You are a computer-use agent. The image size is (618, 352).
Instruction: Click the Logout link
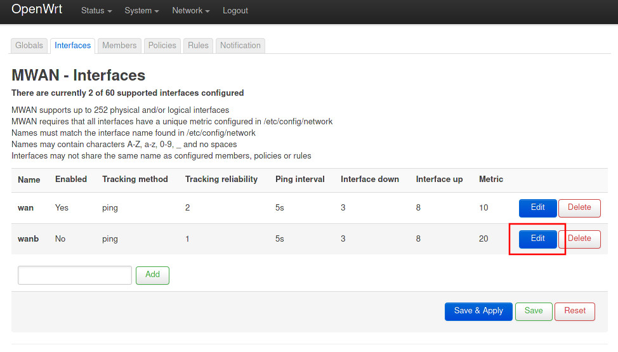(x=235, y=11)
